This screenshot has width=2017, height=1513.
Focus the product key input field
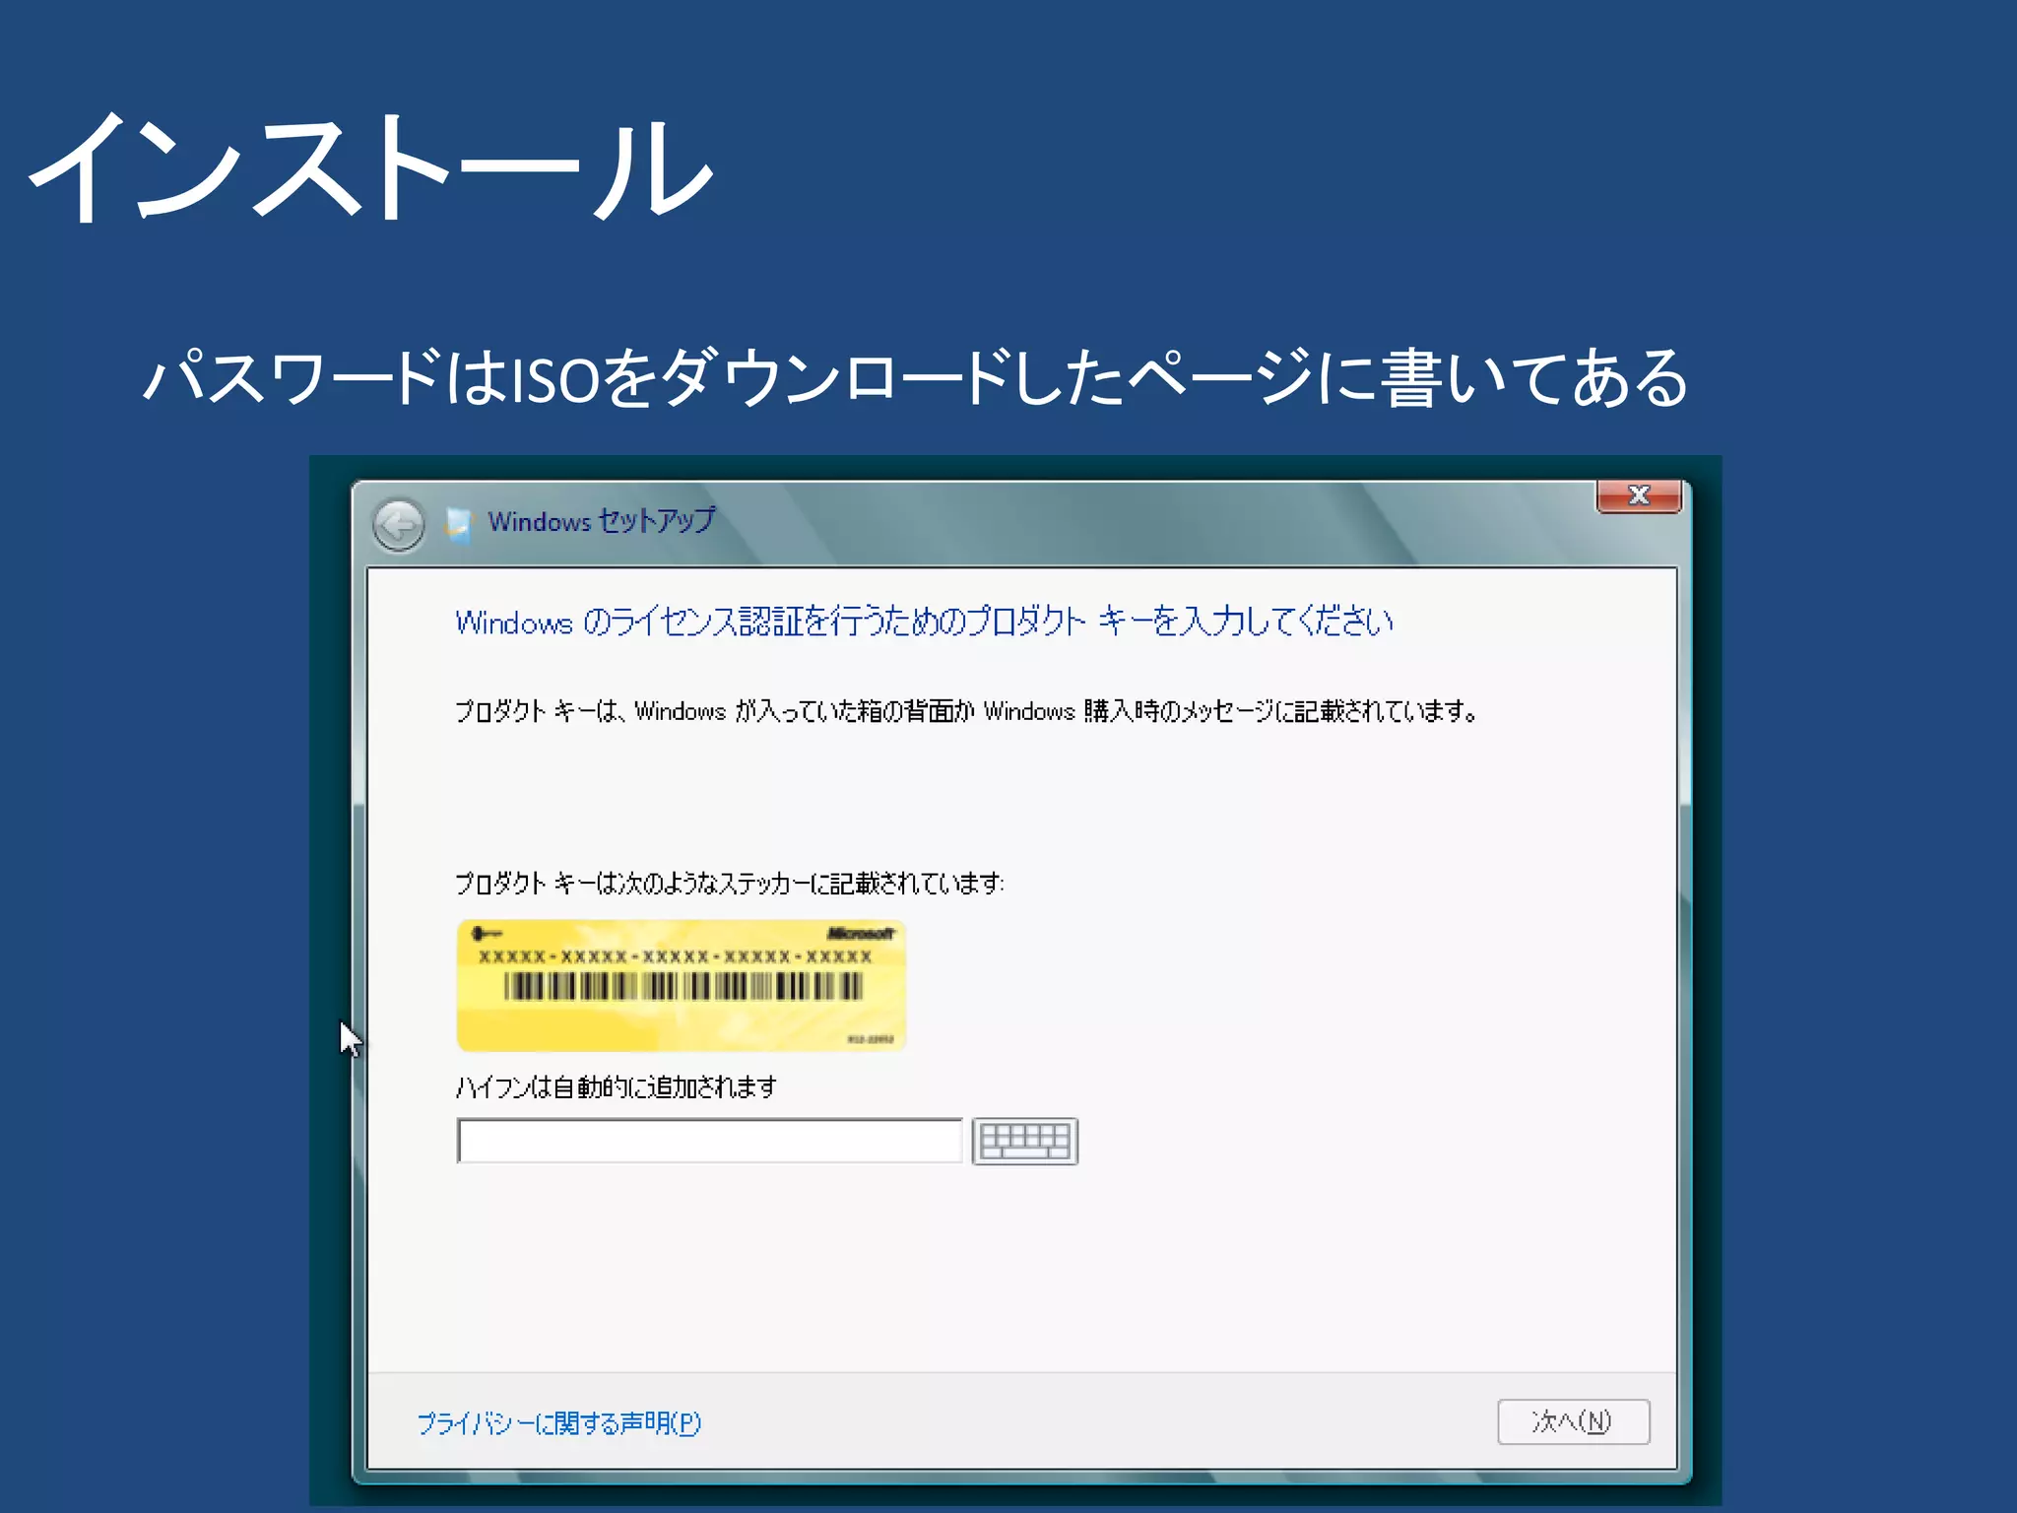(x=710, y=1141)
